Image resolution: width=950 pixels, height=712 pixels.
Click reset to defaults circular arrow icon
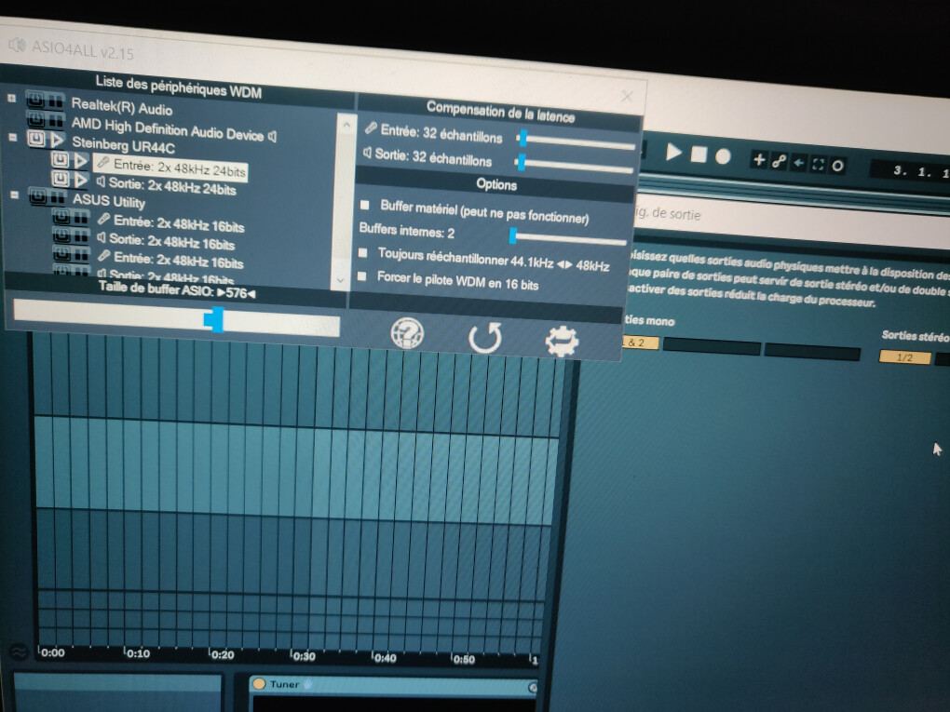click(x=484, y=337)
